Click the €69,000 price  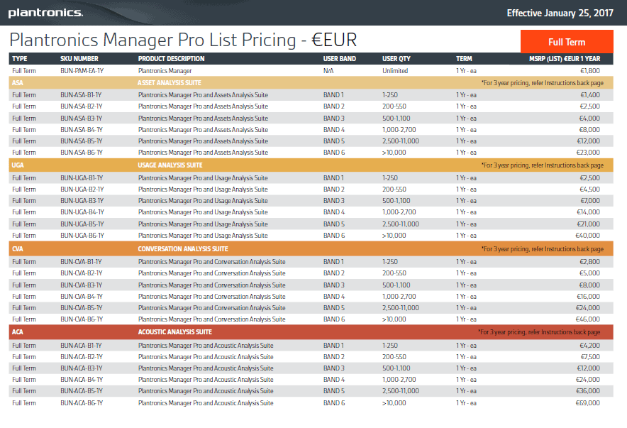[x=588, y=402]
